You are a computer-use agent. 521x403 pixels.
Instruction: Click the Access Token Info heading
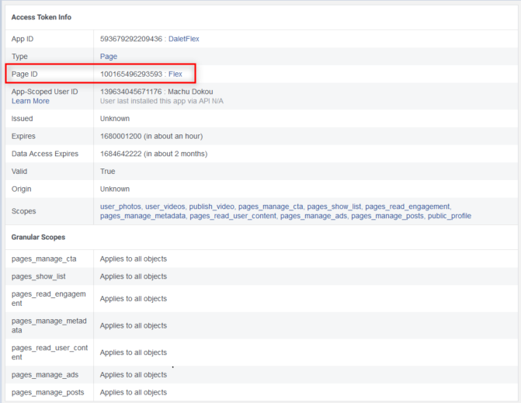click(x=41, y=17)
